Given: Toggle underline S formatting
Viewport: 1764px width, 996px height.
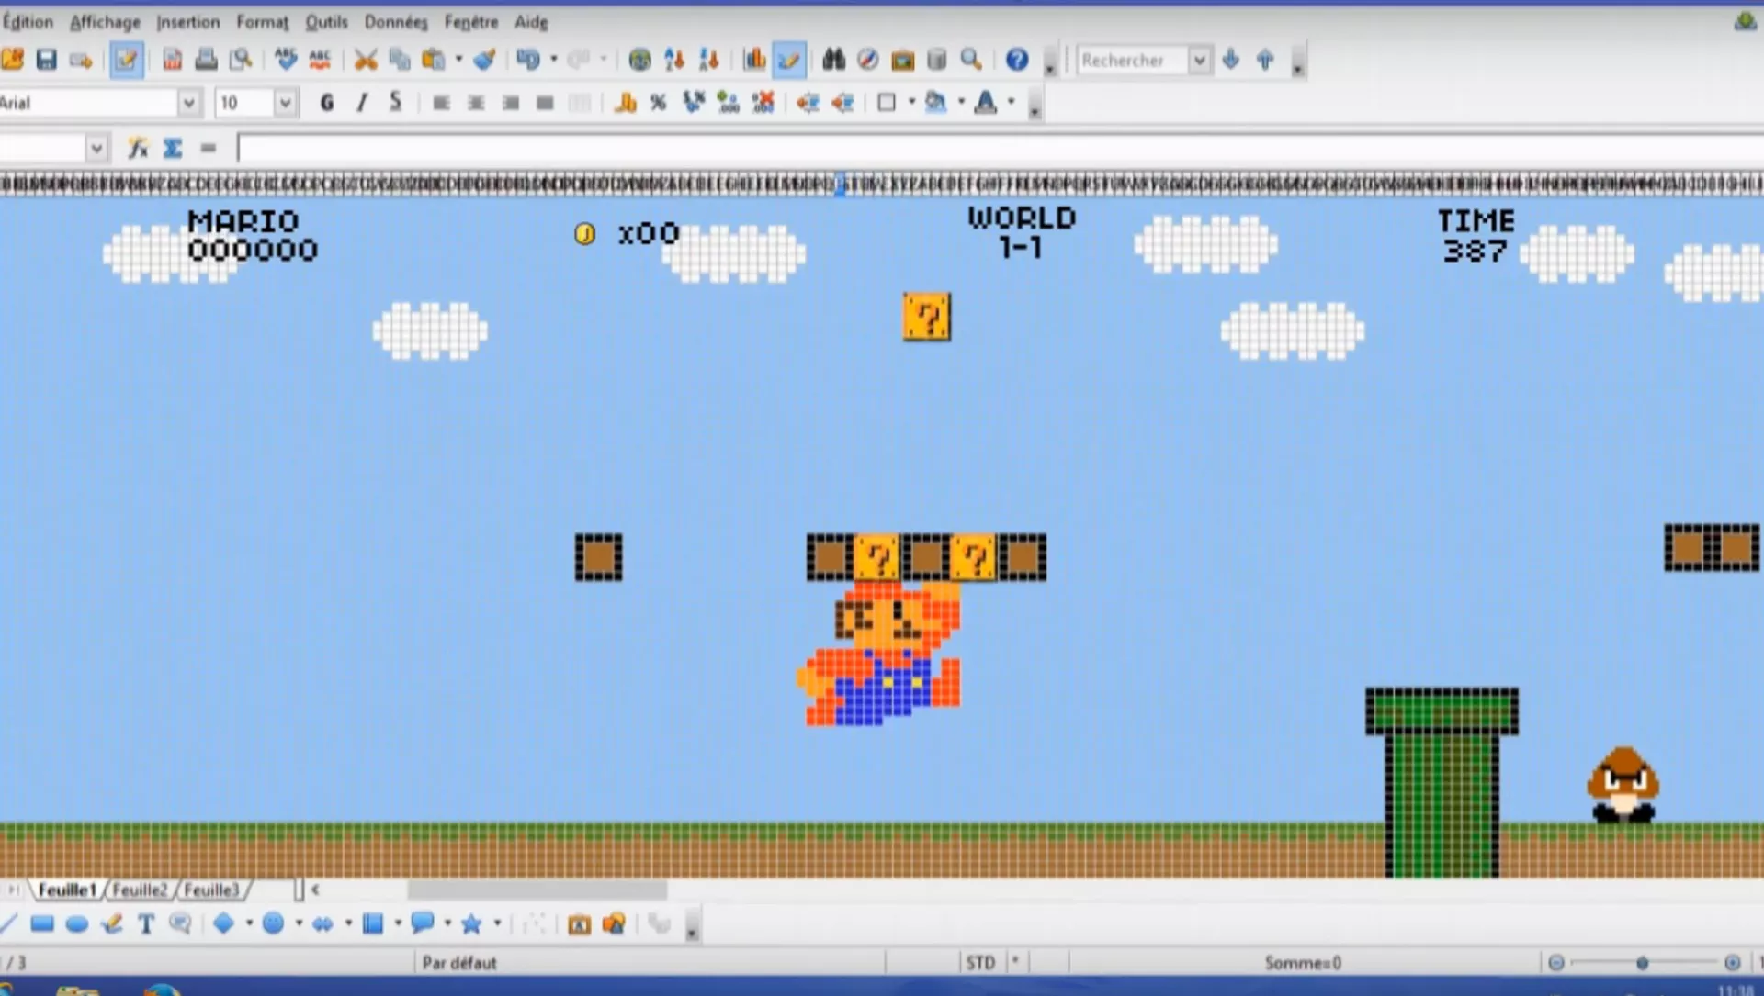Looking at the screenshot, I should (x=395, y=103).
